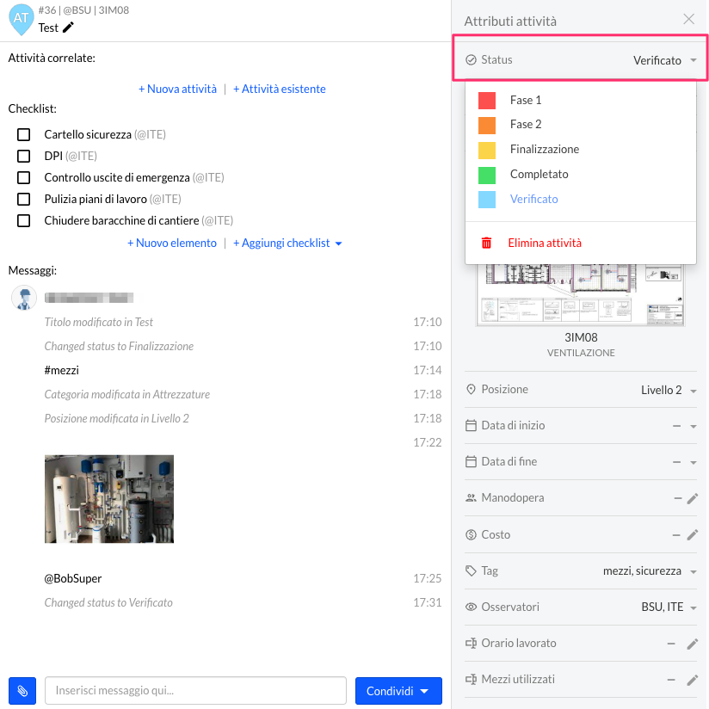This screenshot has height=709, width=709.
Task: Choose Finalizzazione in the status list
Action: (x=544, y=149)
